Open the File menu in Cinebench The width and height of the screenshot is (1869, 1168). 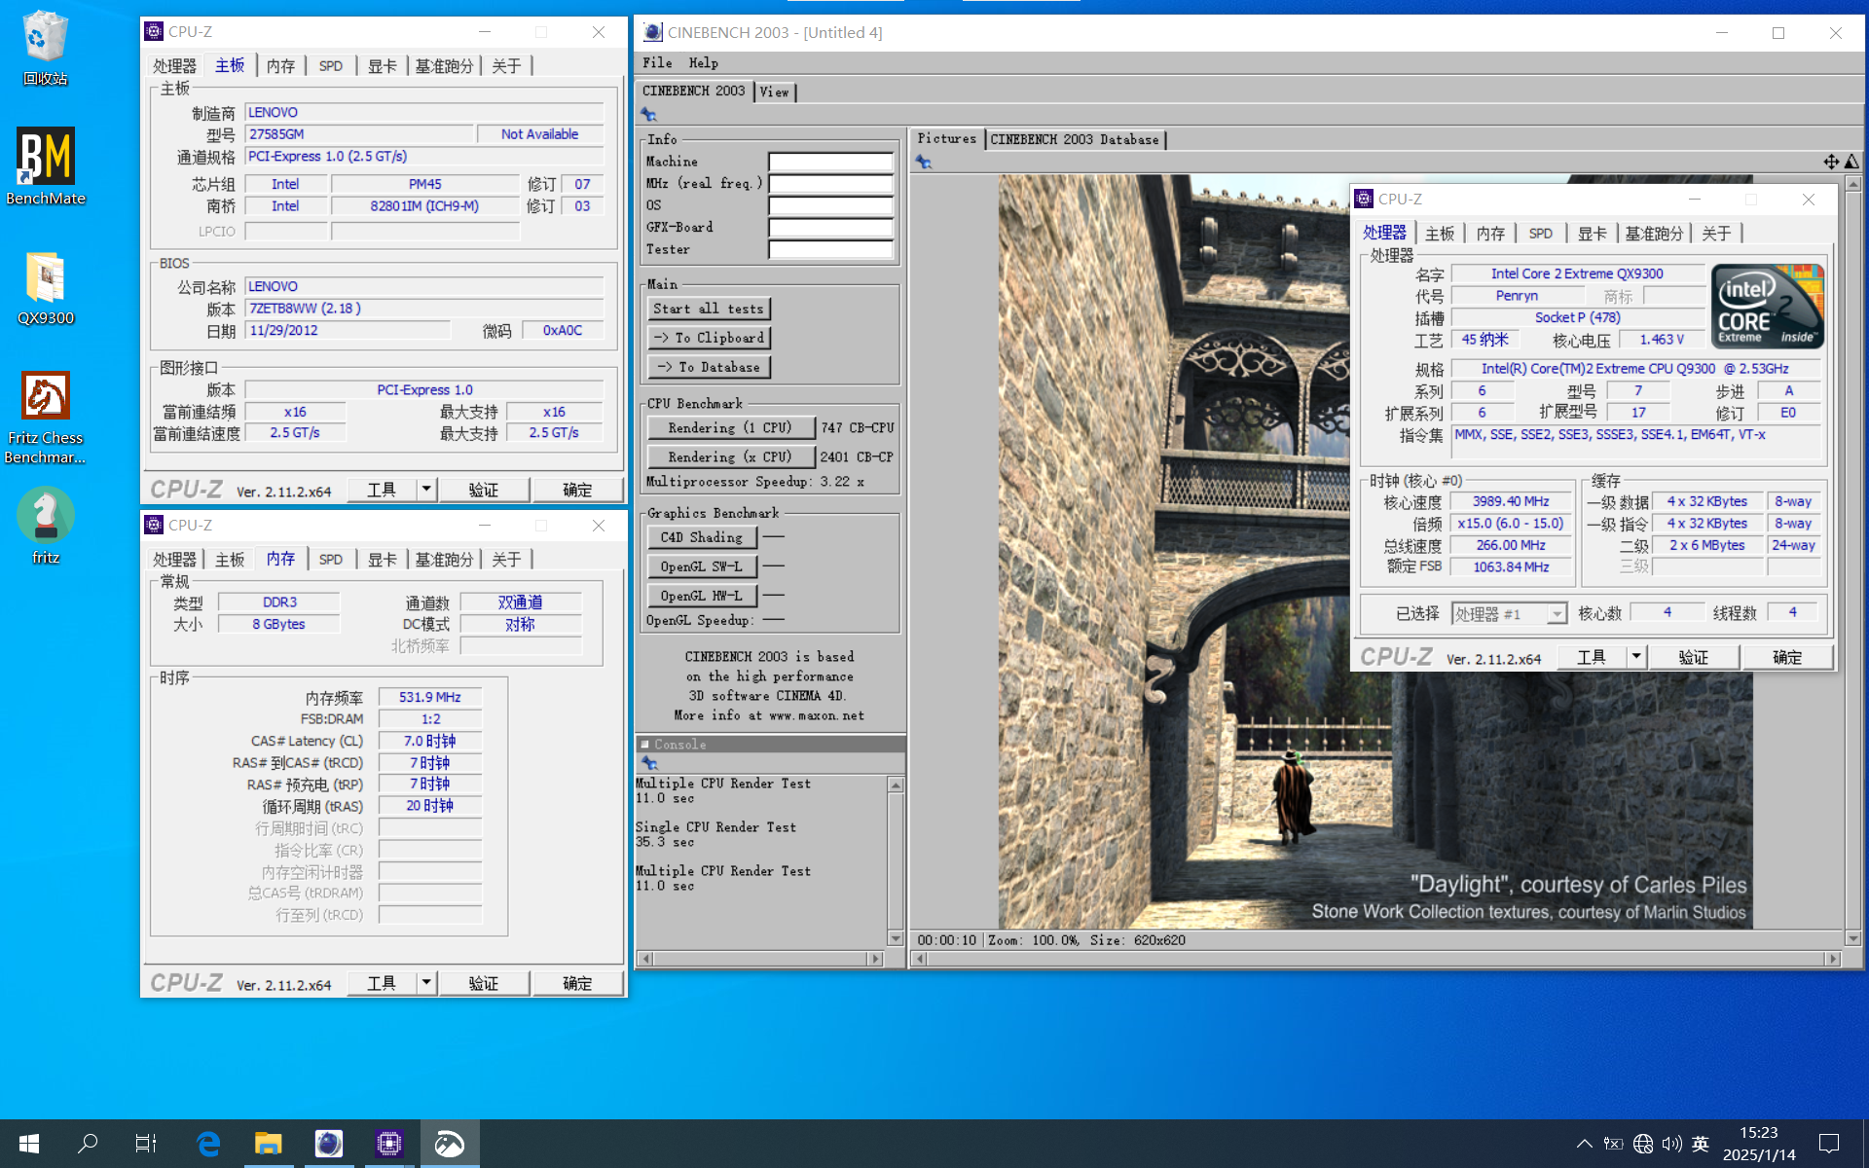point(657,62)
